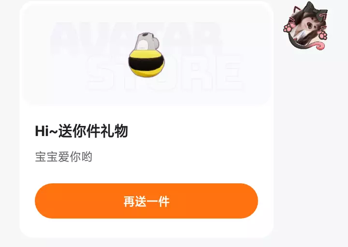Tap the yellow bottom of bee outfit
348x247 pixels.
coord(146,71)
